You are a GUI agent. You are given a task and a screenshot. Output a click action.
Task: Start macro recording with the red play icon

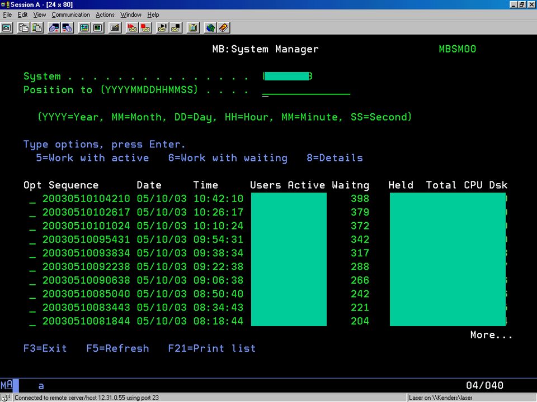coord(132,28)
